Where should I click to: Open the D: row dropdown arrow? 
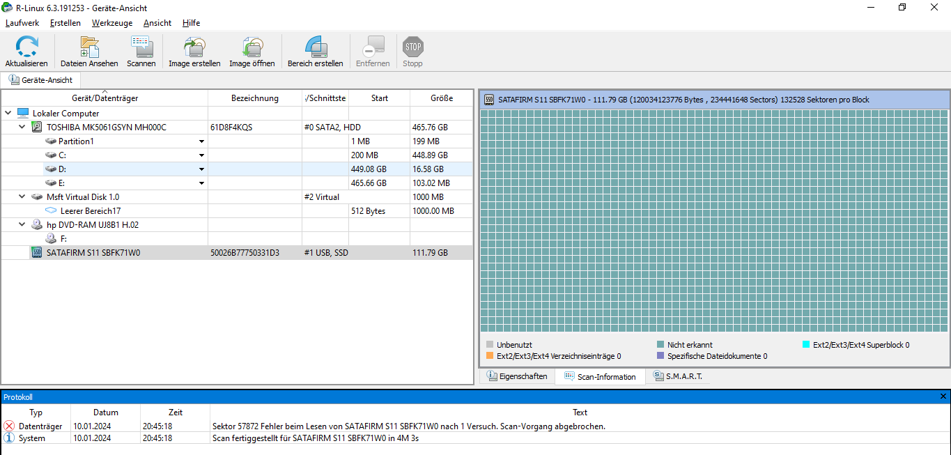[202, 169]
